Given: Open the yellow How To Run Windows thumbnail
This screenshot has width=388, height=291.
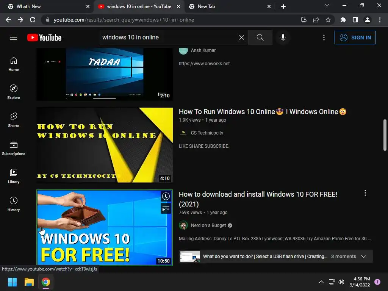Looking at the screenshot, I should point(105,145).
